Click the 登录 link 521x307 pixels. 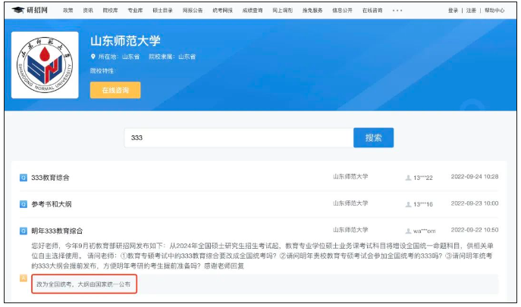point(453,10)
